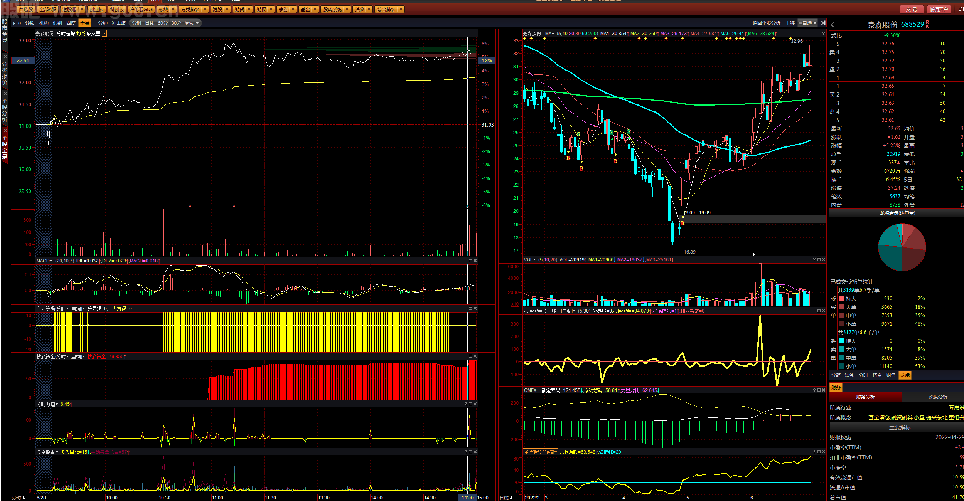This screenshot has height=501, width=964.
Task: Close the 分时力道 panel
Action: point(475,404)
